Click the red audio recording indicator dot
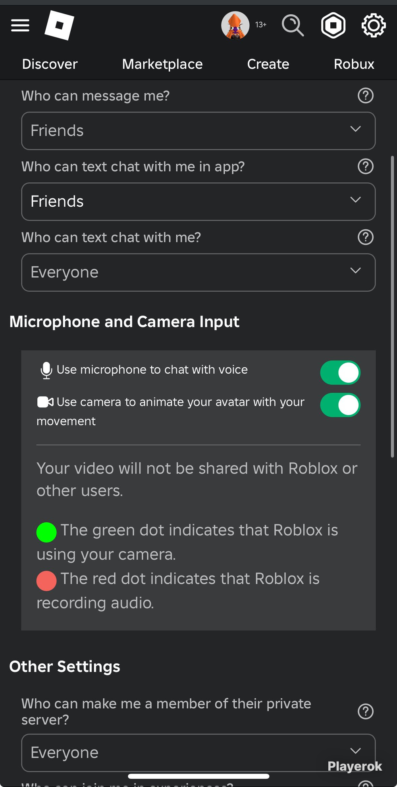397x787 pixels. (46, 581)
